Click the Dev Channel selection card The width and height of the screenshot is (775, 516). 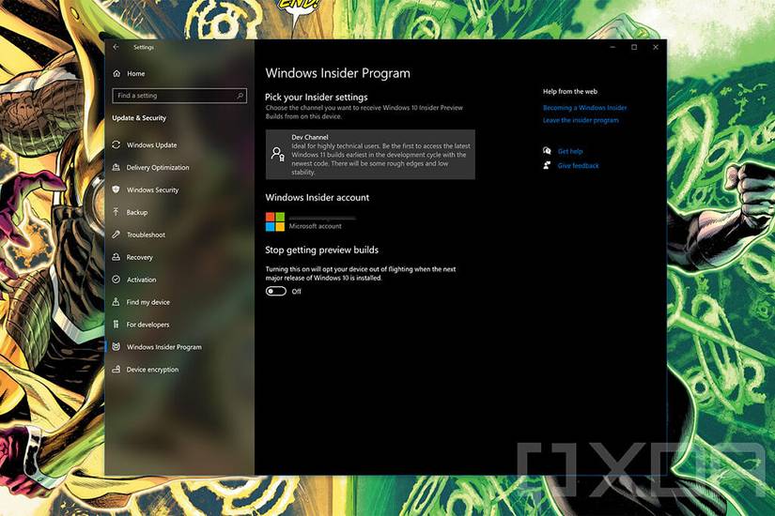370,155
